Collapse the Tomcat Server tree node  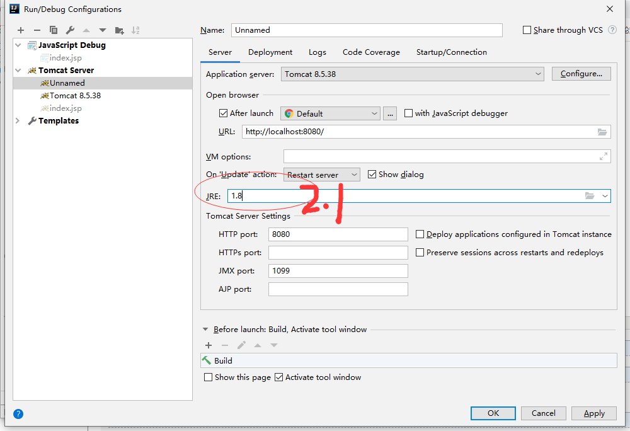[18, 71]
